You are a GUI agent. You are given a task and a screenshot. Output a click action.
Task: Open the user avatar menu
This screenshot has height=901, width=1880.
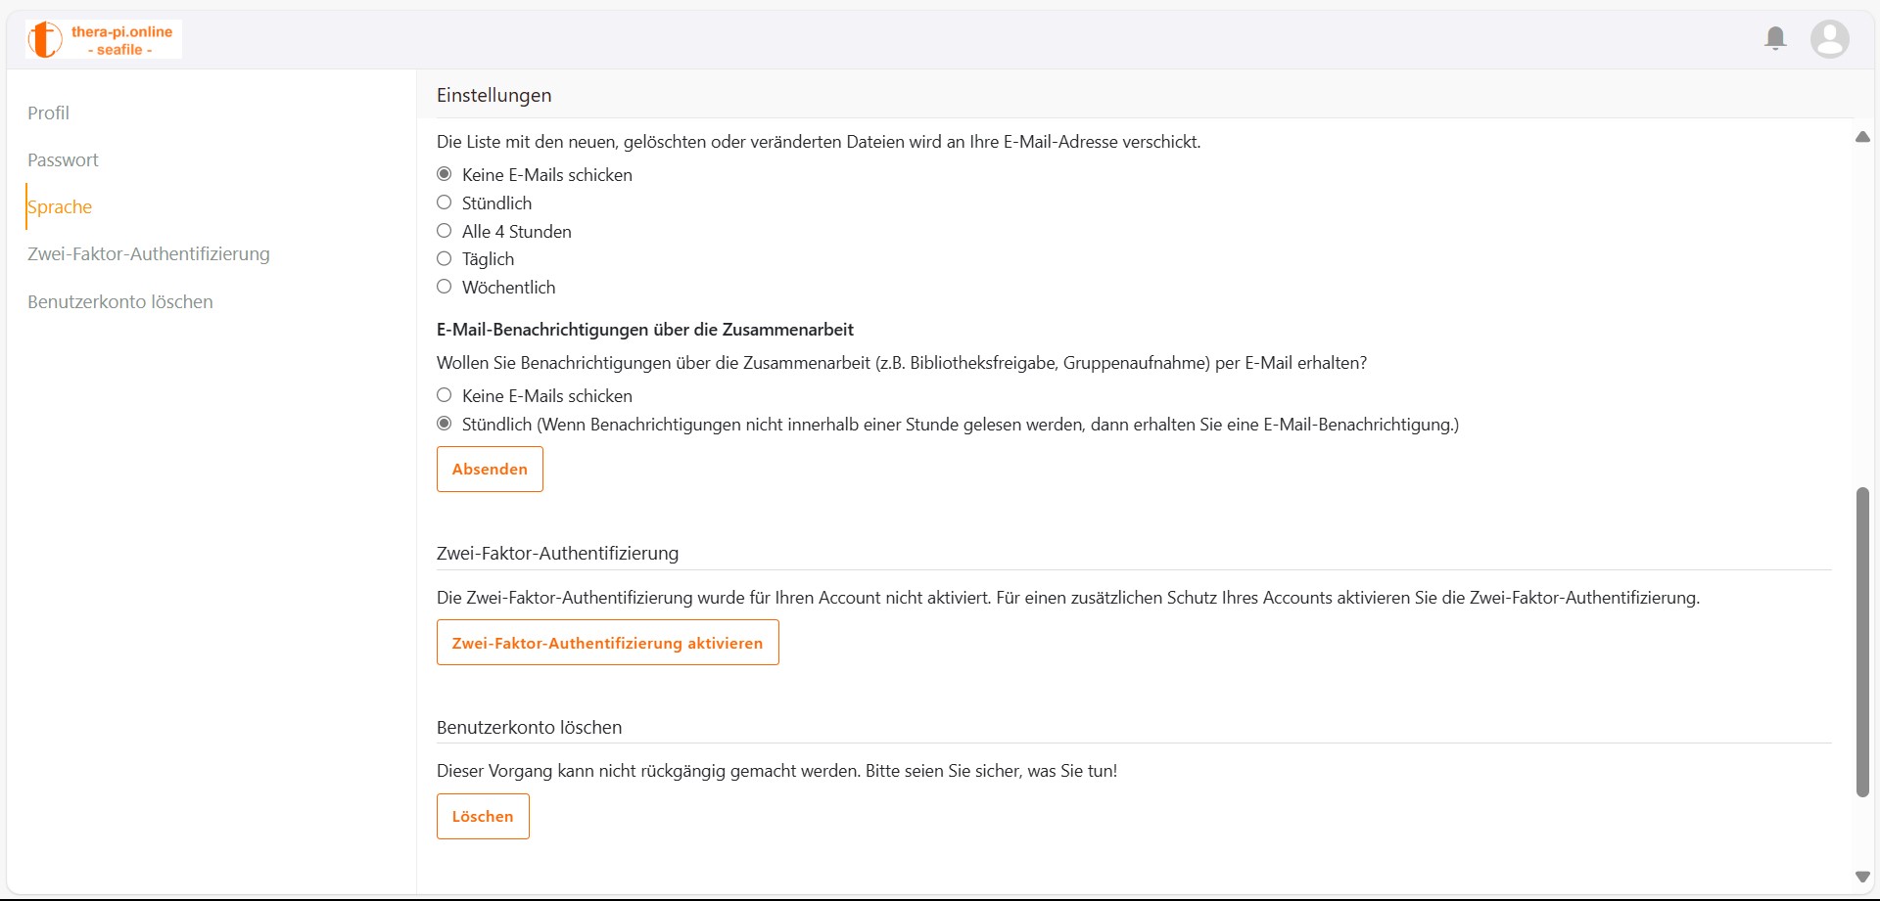(1829, 39)
